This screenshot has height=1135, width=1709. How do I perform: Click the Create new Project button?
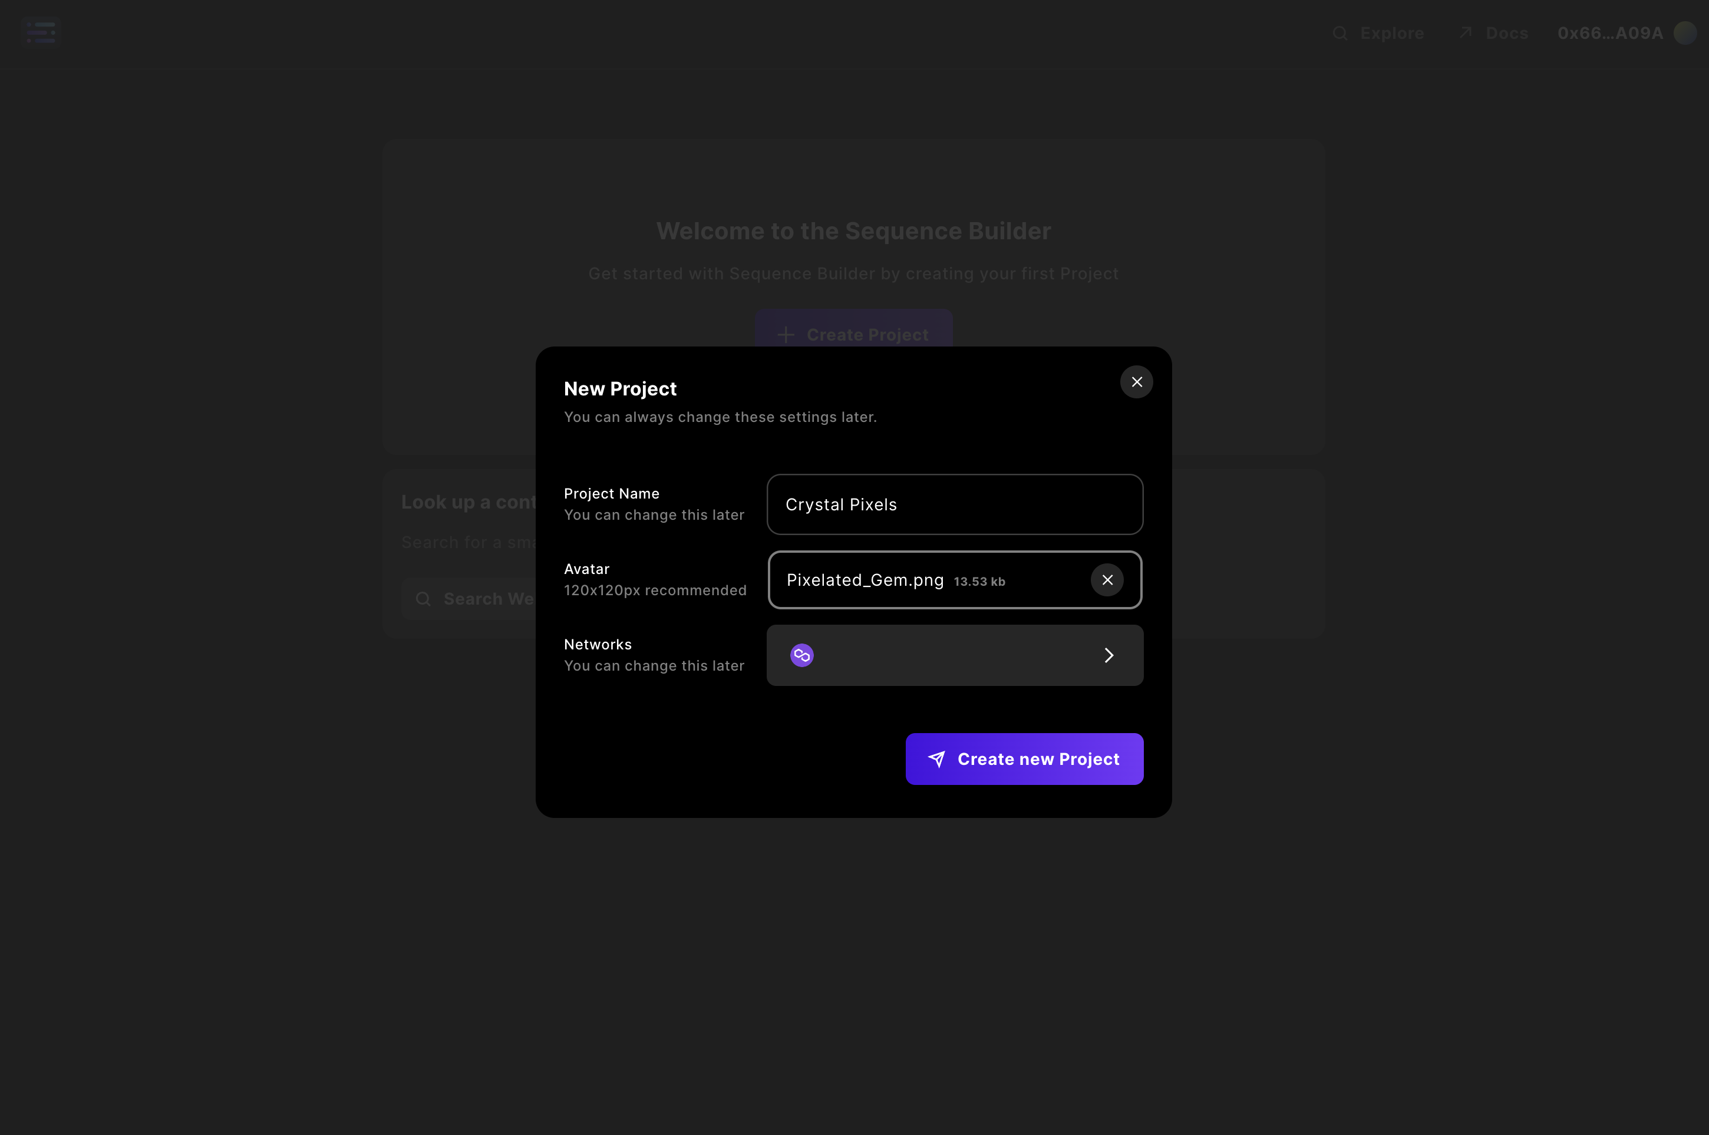[x=1024, y=758]
